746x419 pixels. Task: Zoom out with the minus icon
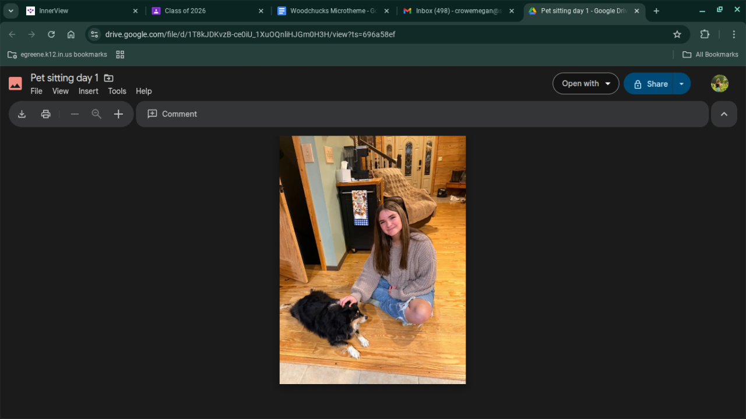[75, 114]
